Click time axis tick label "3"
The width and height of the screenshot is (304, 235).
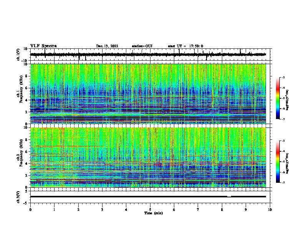[x=102, y=210]
